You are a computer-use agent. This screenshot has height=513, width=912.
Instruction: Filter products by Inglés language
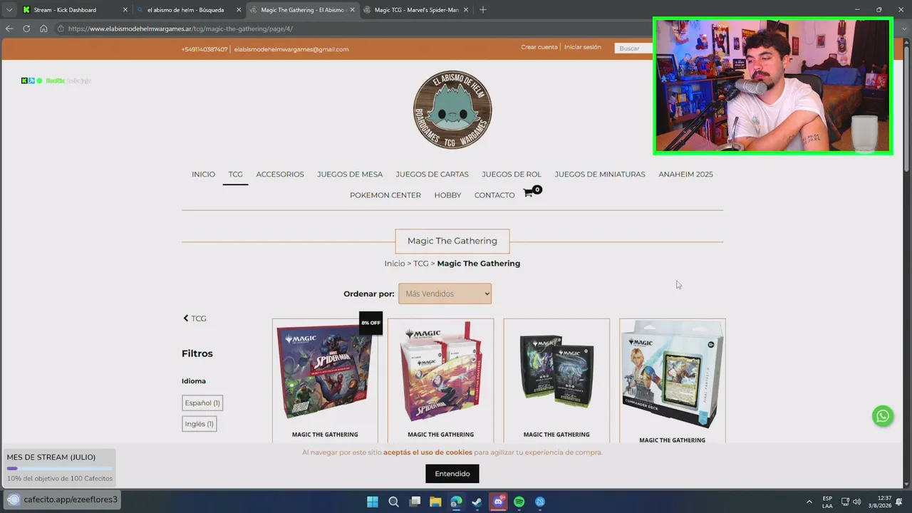click(x=199, y=424)
